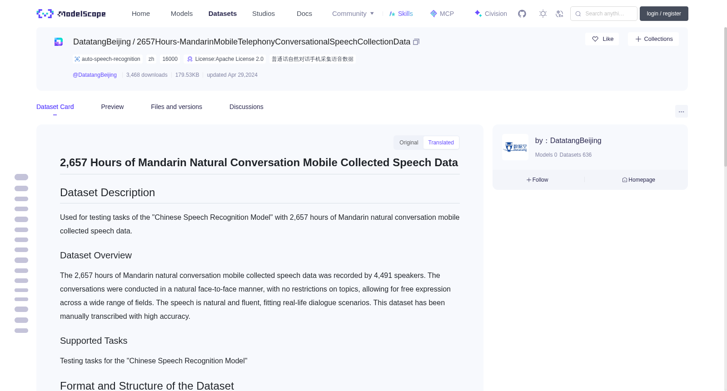This screenshot has height=391, width=727.
Task: Switch to the Preview tab
Action: coord(112,107)
